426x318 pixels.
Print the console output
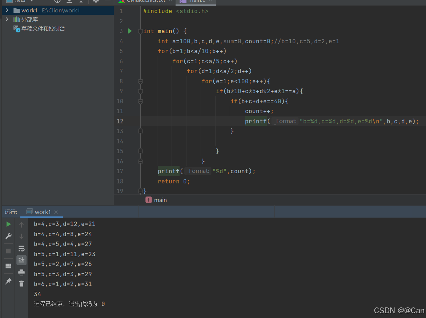pos(21,272)
